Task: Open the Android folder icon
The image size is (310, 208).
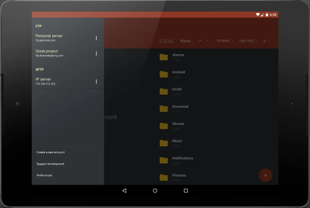Action: point(164,74)
